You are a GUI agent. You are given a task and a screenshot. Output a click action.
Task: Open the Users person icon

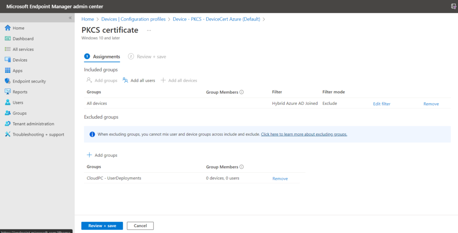click(8, 102)
